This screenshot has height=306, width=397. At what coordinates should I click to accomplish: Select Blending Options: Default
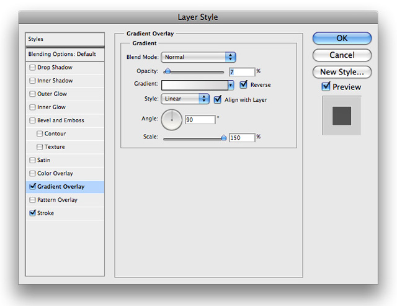click(x=65, y=54)
